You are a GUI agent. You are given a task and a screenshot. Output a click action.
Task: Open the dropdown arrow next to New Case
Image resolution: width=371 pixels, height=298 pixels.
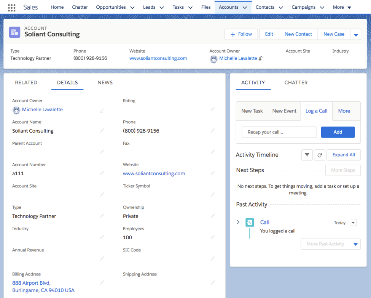click(355, 34)
